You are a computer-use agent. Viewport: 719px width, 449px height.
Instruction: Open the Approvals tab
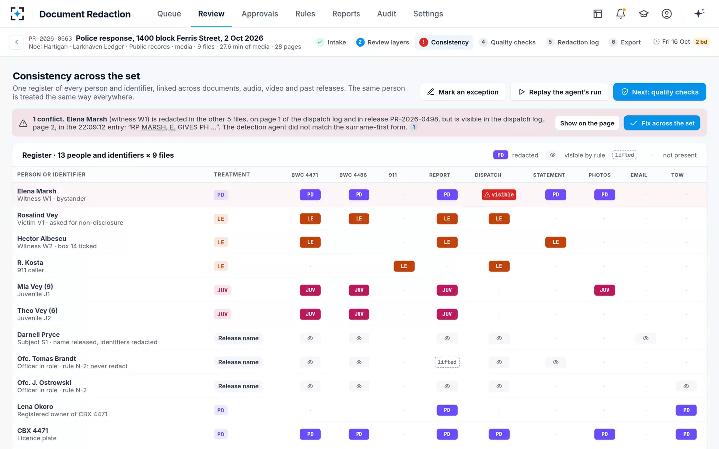260,14
